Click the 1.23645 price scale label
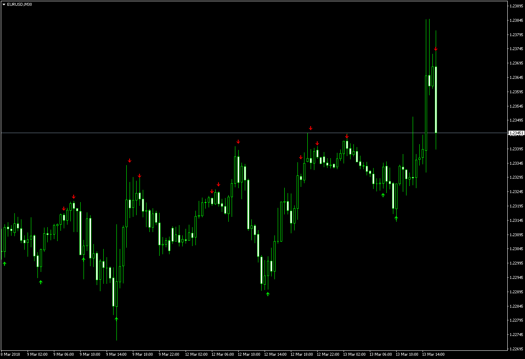This screenshot has width=525, height=359. click(x=517, y=78)
